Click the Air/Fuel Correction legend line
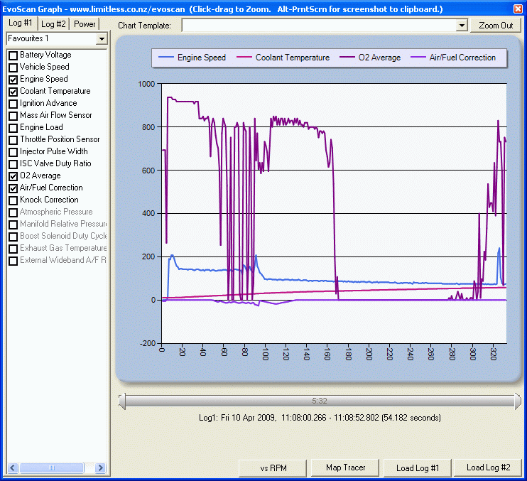The height and width of the screenshot is (481, 527). click(x=418, y=58)
